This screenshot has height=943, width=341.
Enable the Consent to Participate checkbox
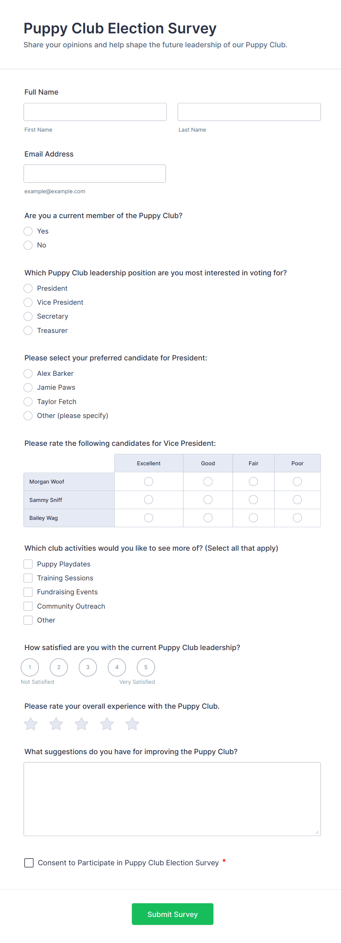point(29,863)
